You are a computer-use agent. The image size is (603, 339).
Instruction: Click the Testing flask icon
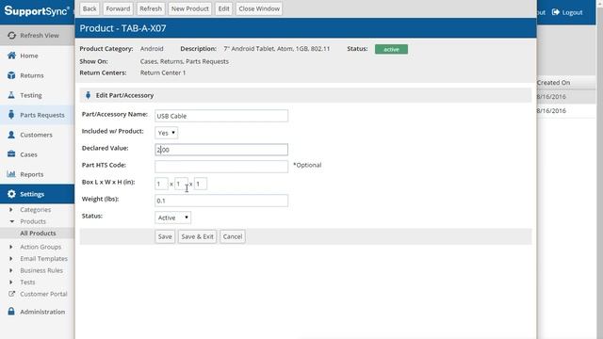click(x=11, y=95)
